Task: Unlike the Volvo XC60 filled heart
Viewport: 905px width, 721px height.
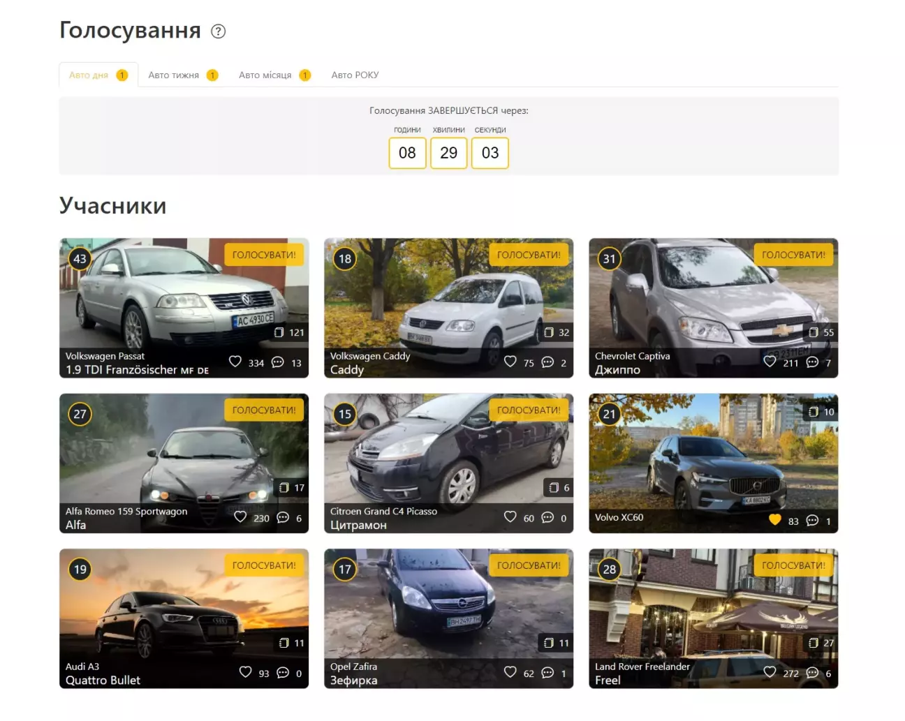Action: [774, 520]
